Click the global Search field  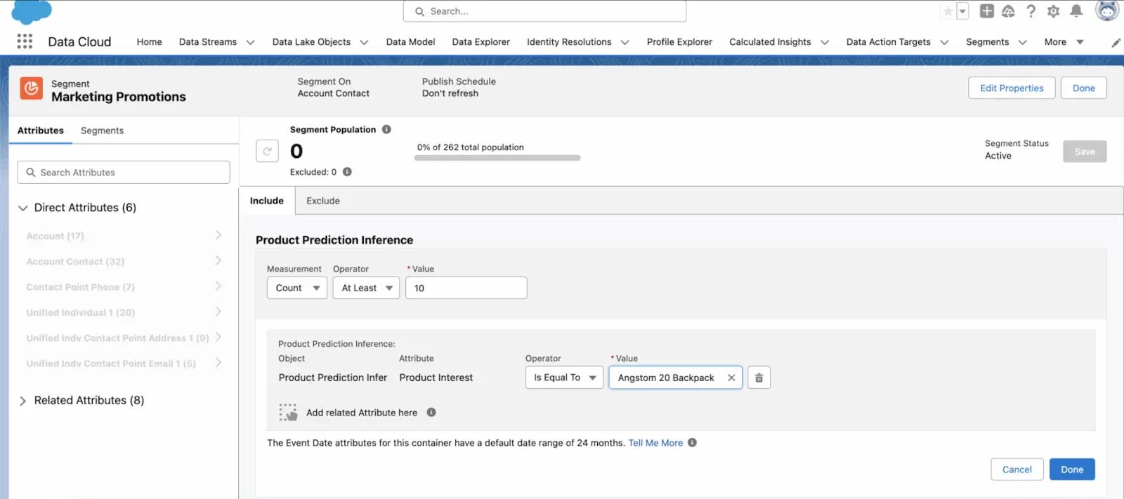coord(544,11)
